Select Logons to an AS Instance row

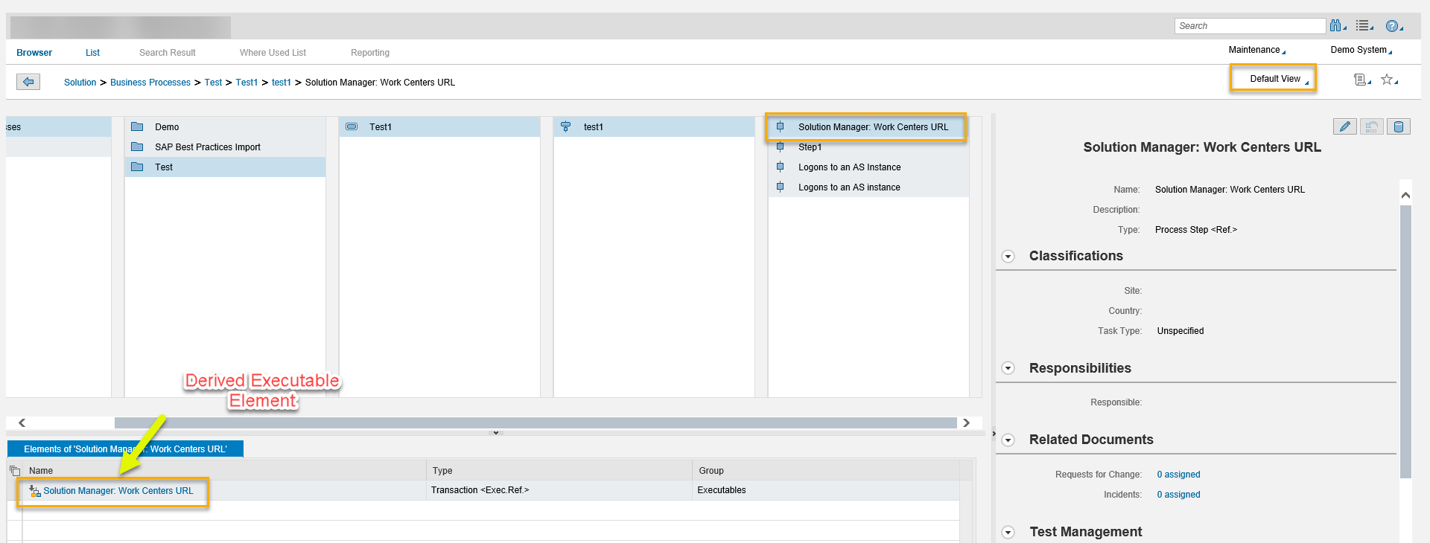(x=868, y=167)
